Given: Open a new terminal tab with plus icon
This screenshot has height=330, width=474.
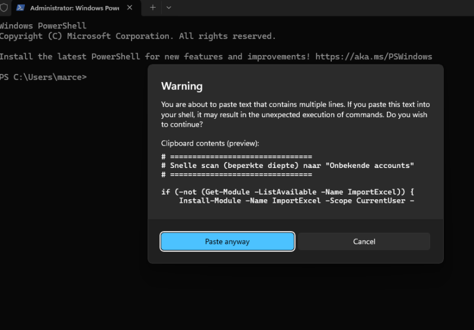Looking at the screenshot, I should click(153, 8).
